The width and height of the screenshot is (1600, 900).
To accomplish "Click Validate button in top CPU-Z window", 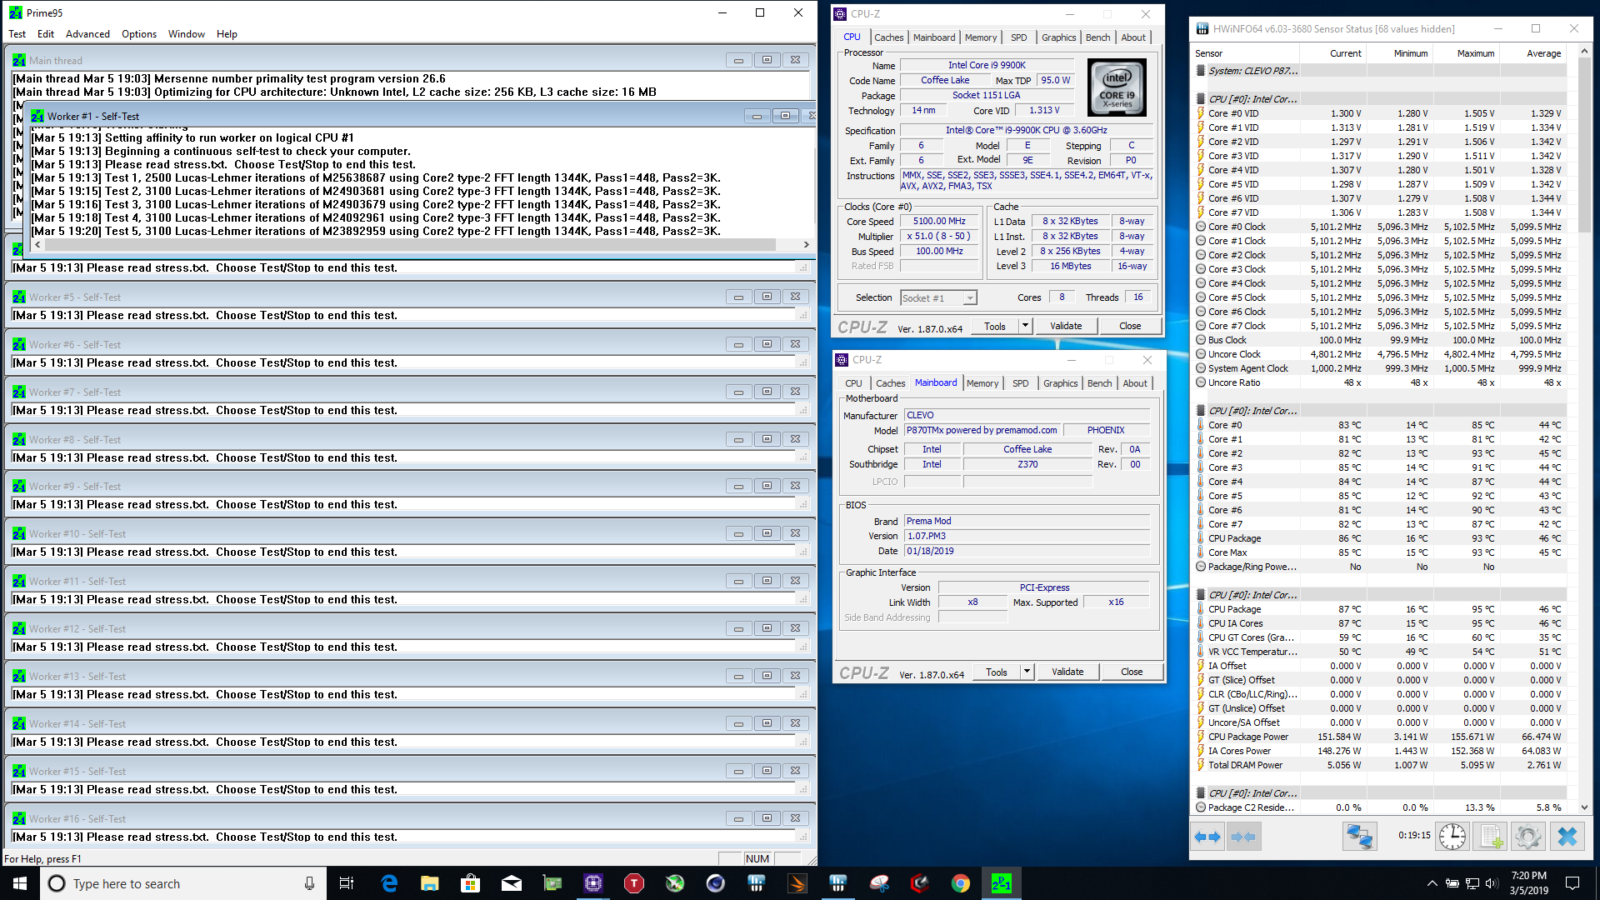I will pyautogui.click(x=1066, y=326).
